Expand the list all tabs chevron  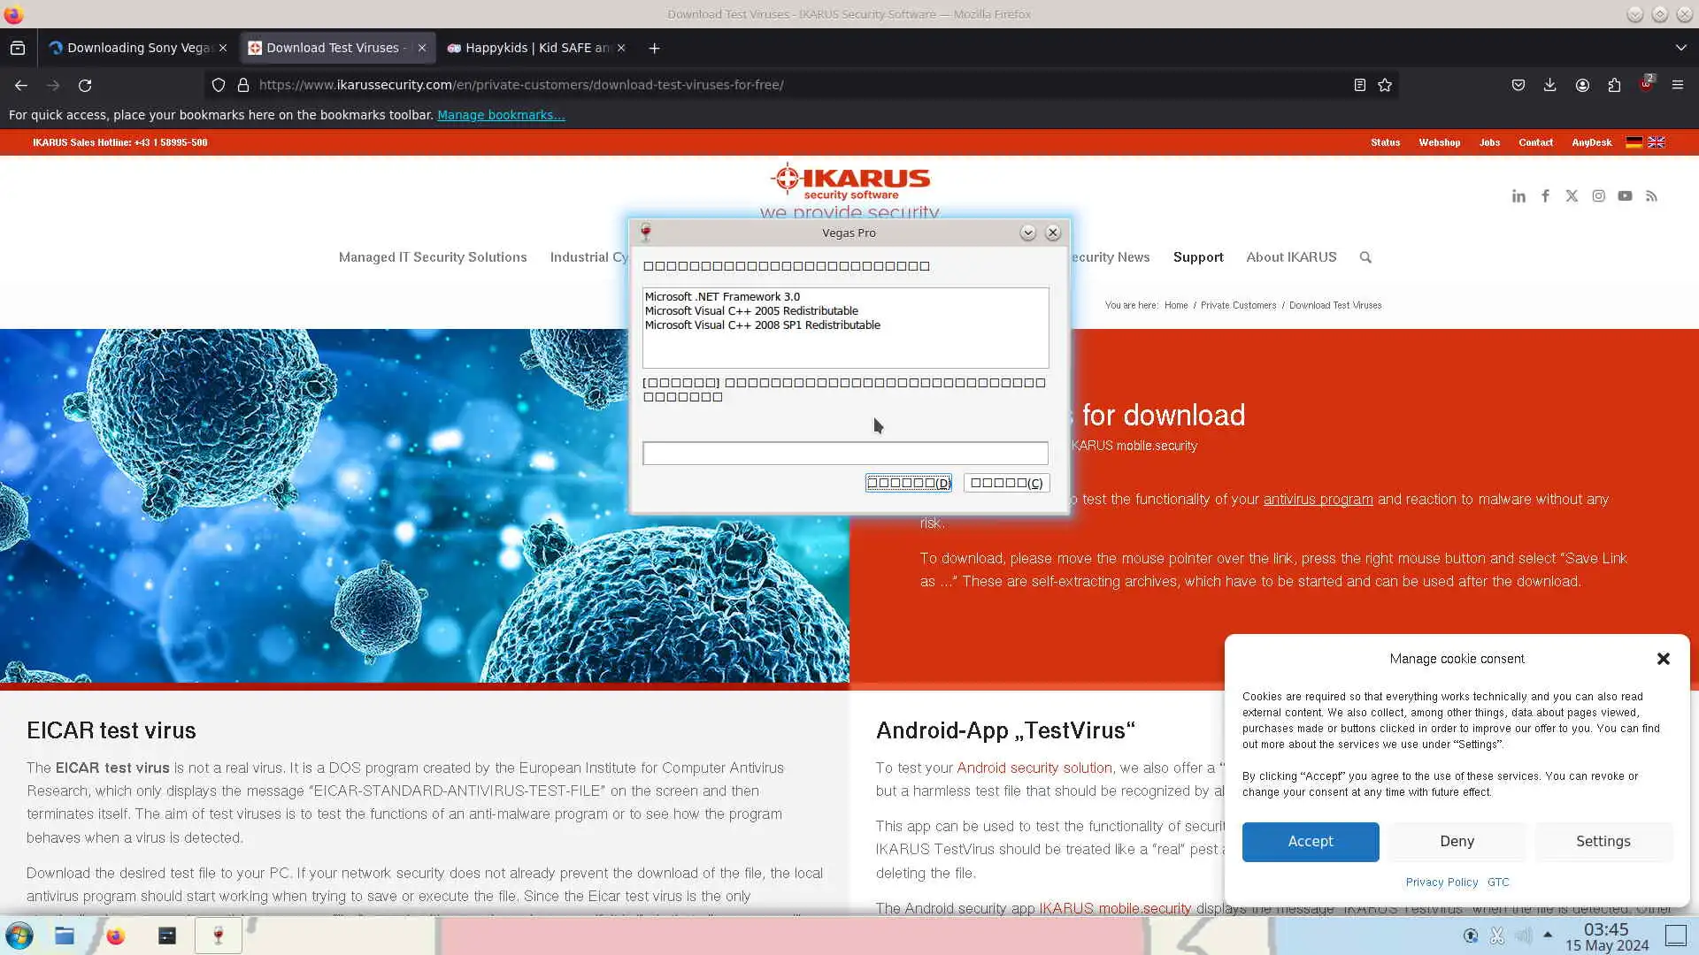(1680, 48)
